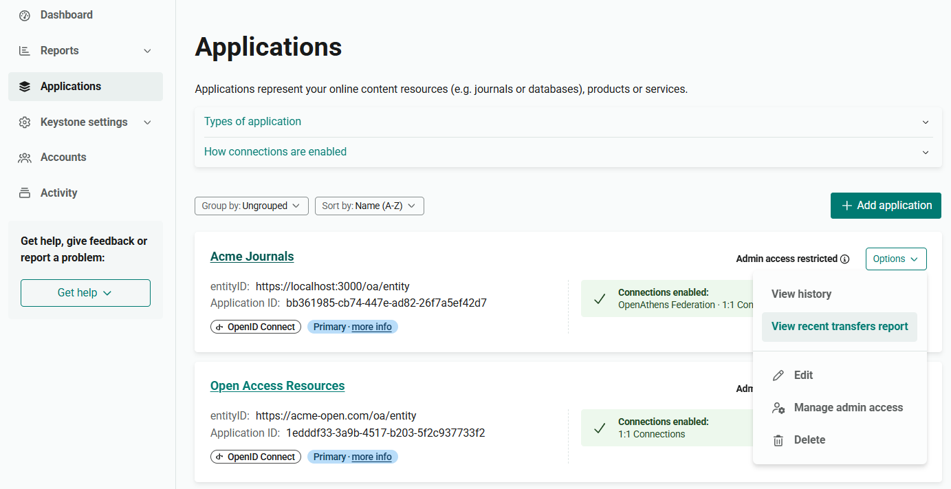Click the Dashboard gauge icon
Viewport: 951px width, 489px height.
25,15
